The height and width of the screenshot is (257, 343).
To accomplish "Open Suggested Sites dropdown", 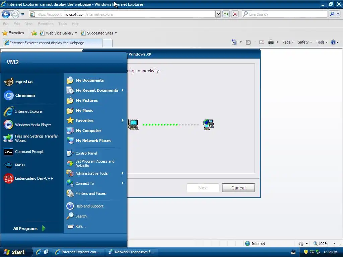I will click(x=116, y=33).
